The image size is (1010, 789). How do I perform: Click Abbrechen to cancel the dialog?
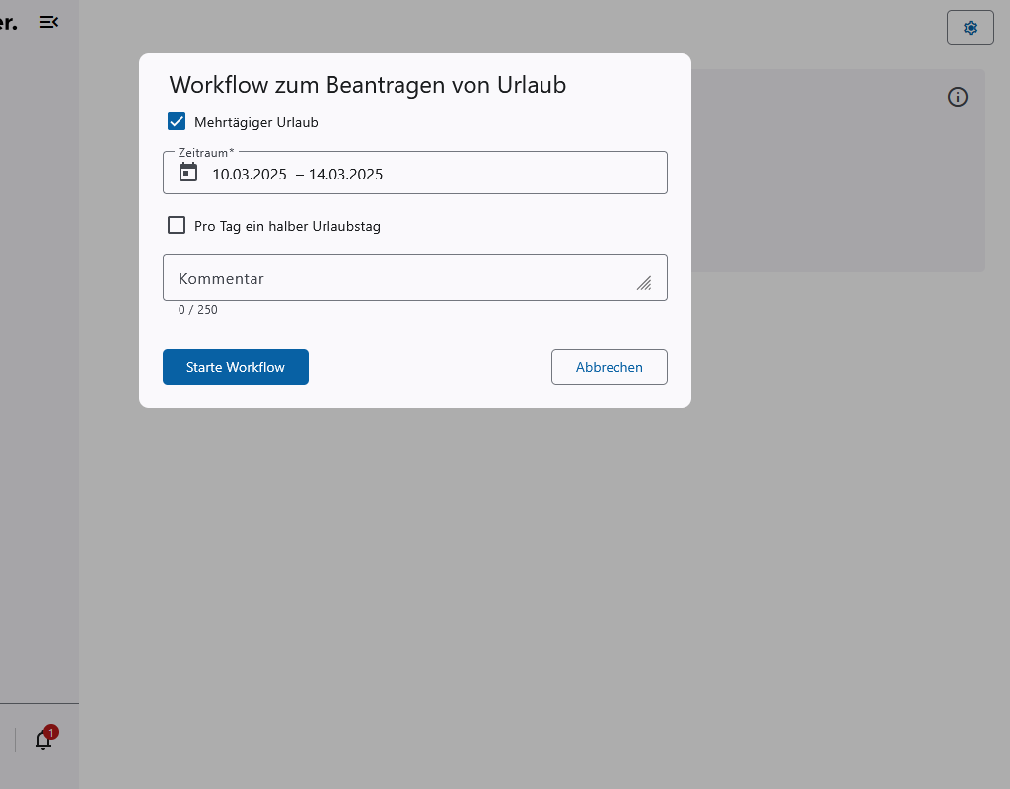click(609, 367)
